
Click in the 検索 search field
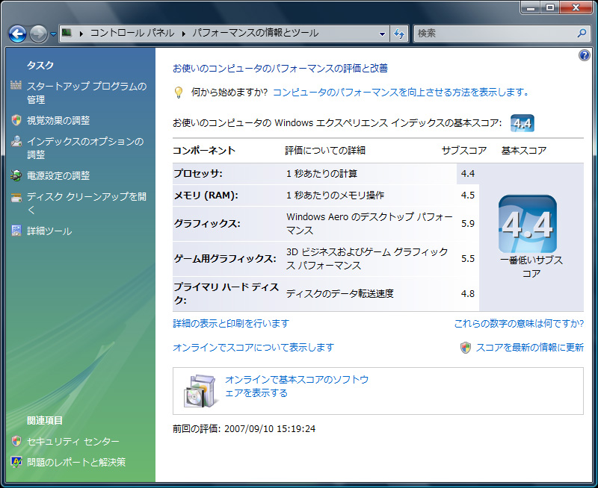[x=493, y=34]
